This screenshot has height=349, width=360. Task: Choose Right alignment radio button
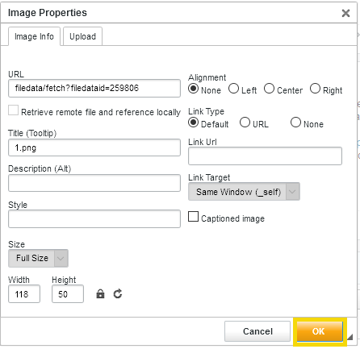[315, 89]
